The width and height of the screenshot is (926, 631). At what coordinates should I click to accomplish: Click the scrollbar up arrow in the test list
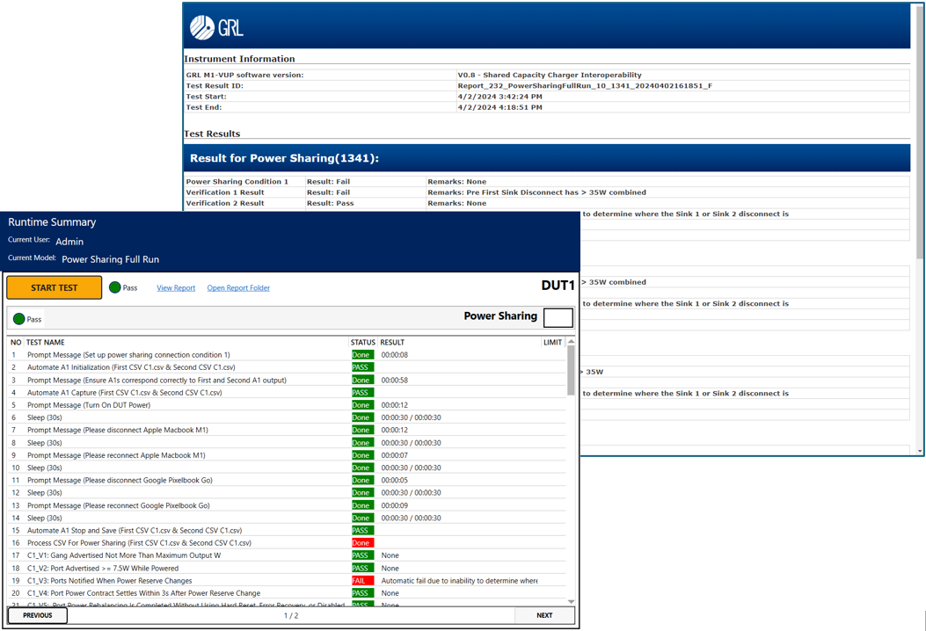point(572,342)
